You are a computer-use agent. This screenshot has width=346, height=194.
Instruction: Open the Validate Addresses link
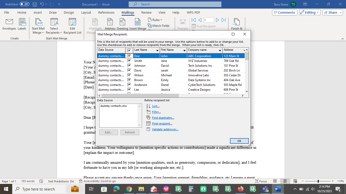tap(165, 129)
